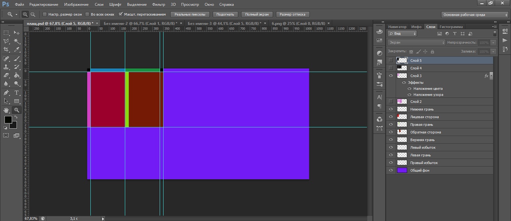Click the 'Полный экран' button
Image resolution: width=511 pixels, height=221 pixels.
pyautogui.click(x=257, y=14)
